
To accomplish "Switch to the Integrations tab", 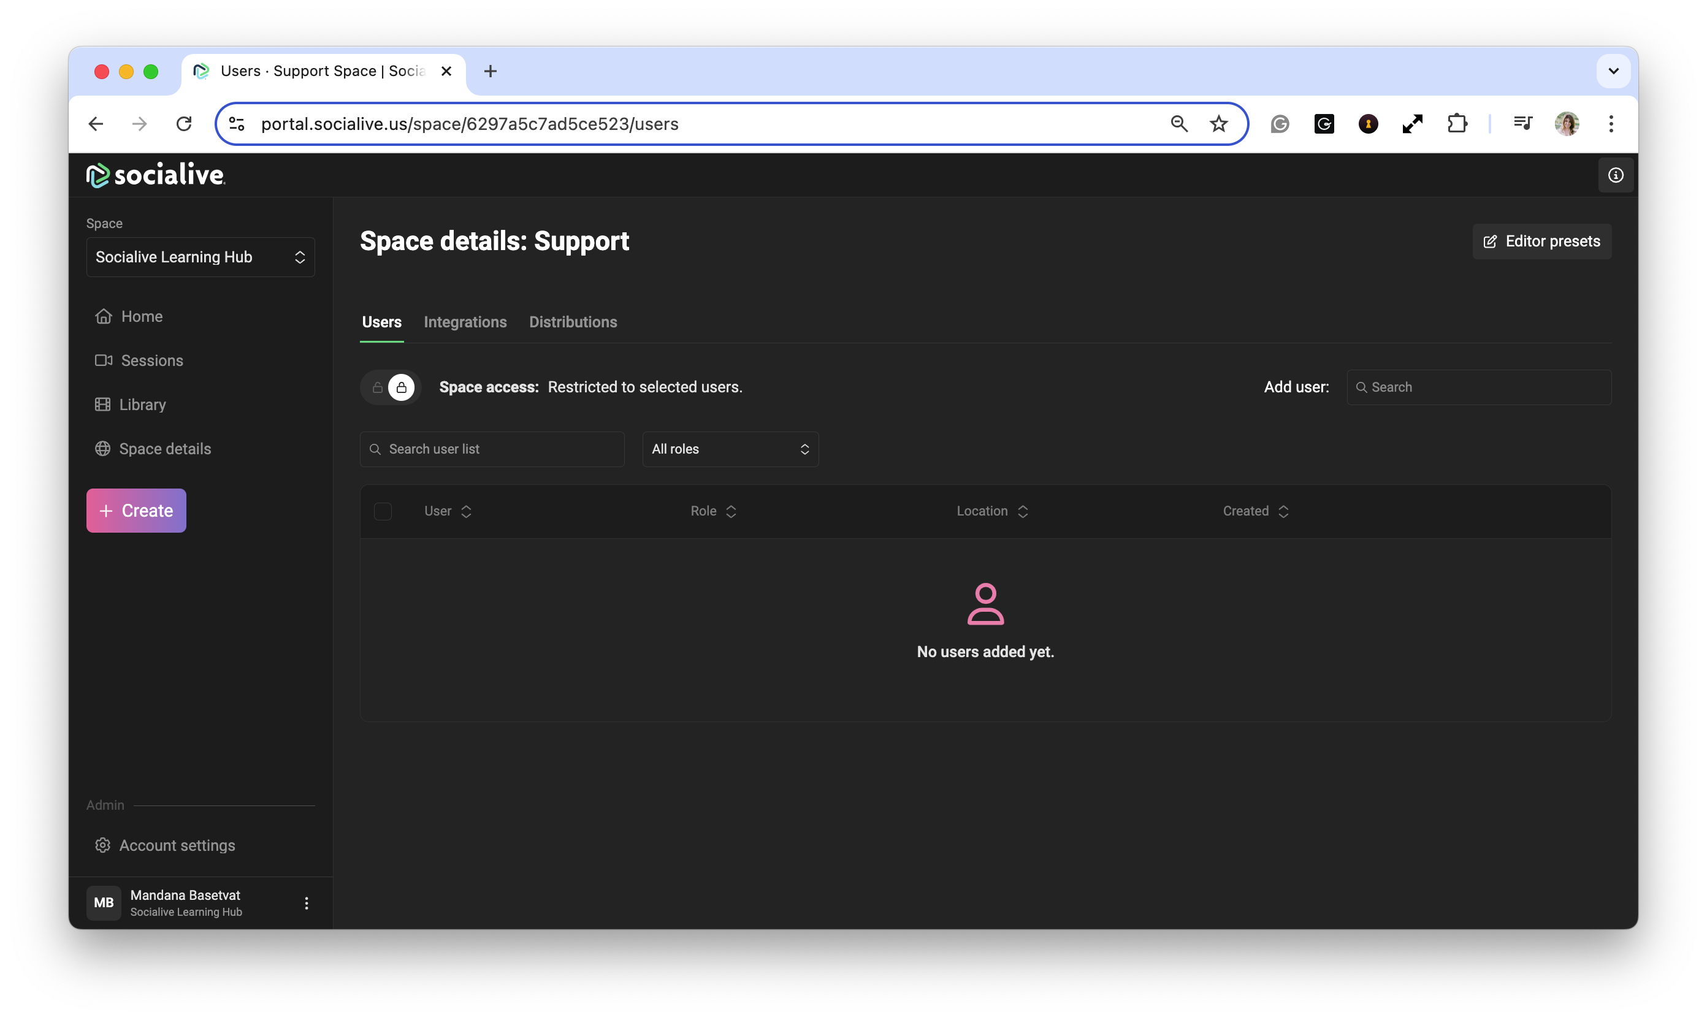I will [x=465, y=322].
